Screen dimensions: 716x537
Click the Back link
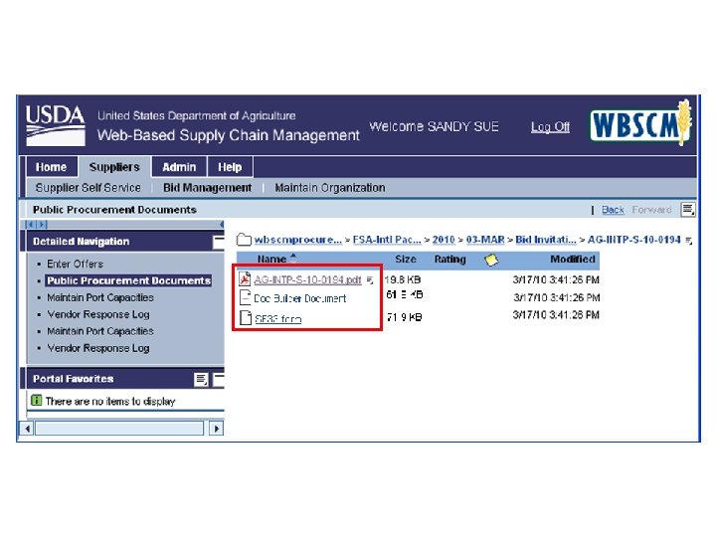[x=613, y=210]
